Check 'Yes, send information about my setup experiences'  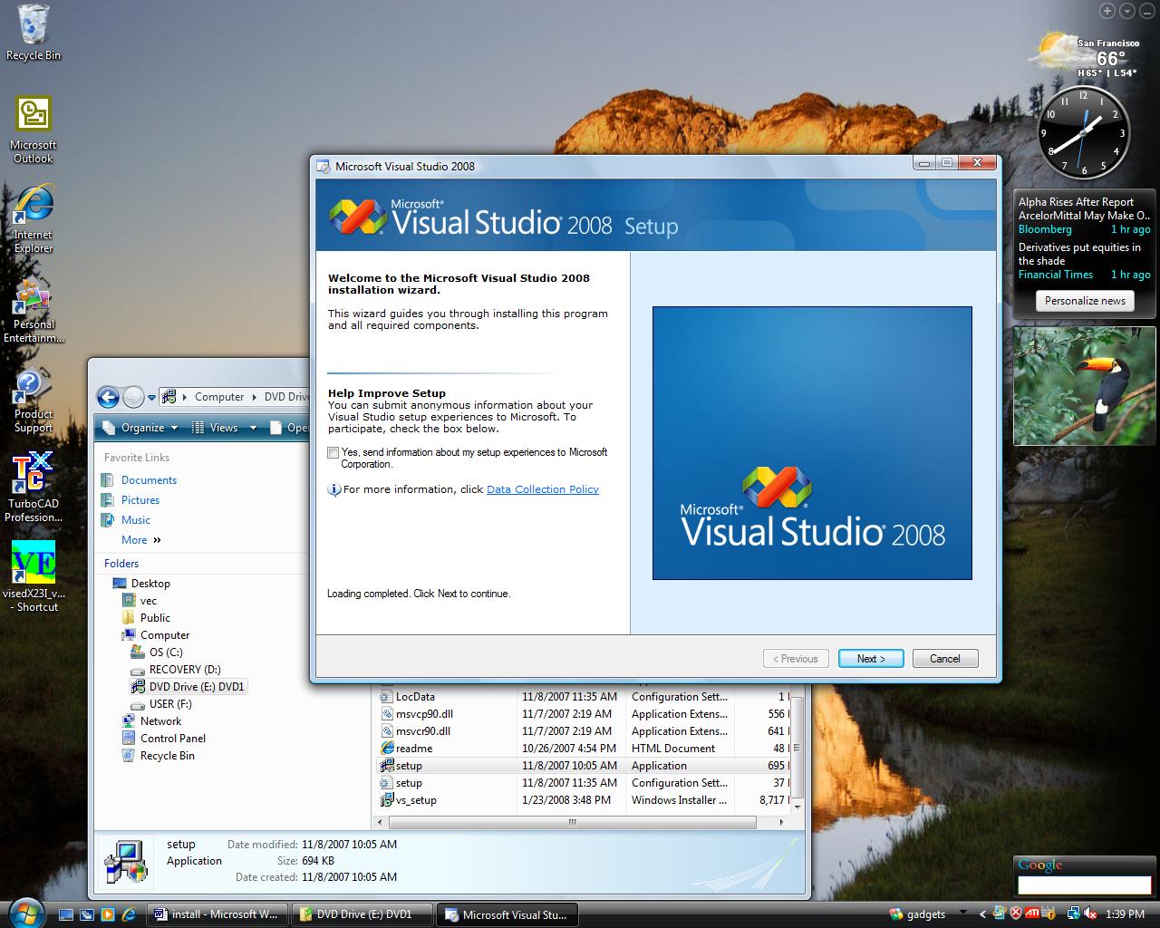point(333,452)
